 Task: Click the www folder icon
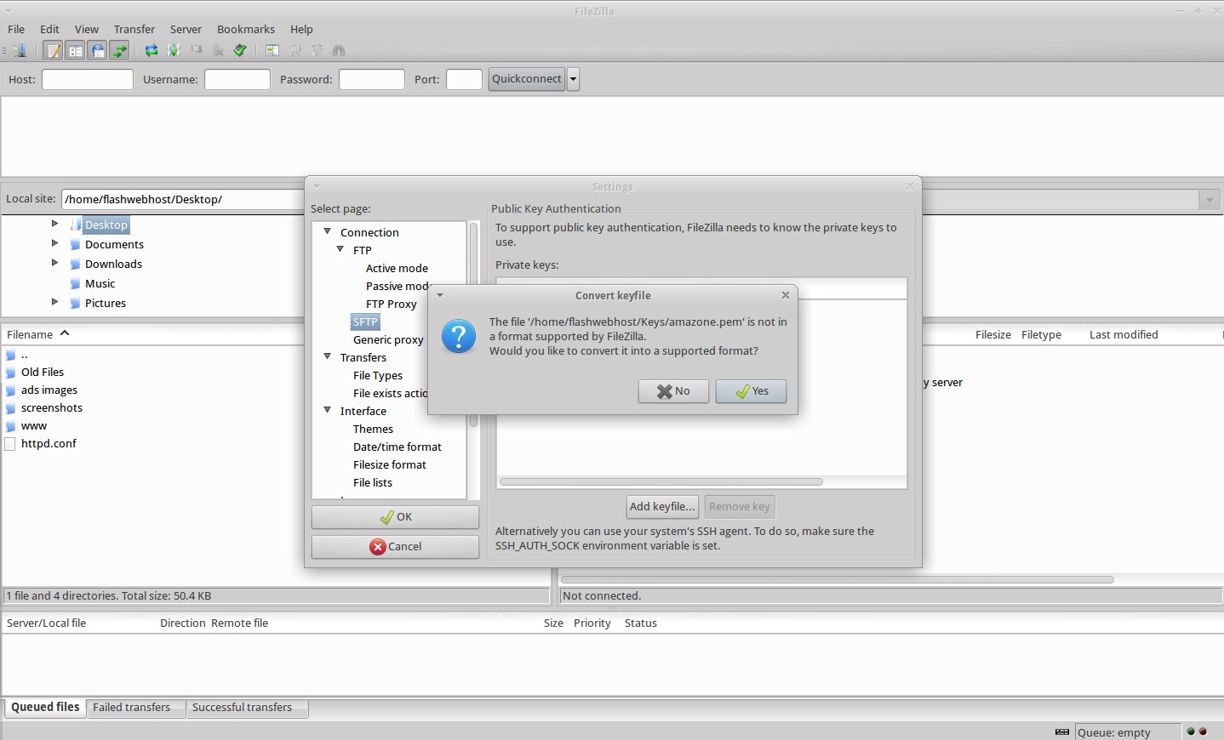(10, 426)
